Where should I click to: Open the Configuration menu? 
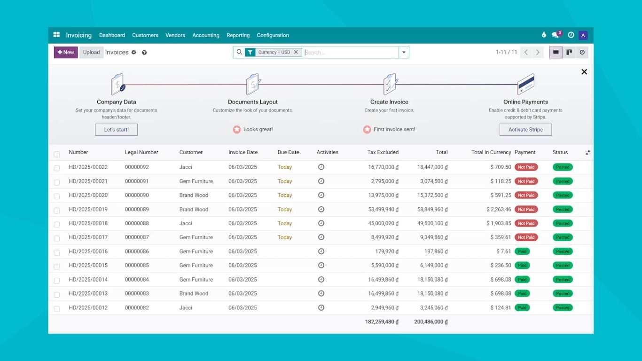[273, 35]
